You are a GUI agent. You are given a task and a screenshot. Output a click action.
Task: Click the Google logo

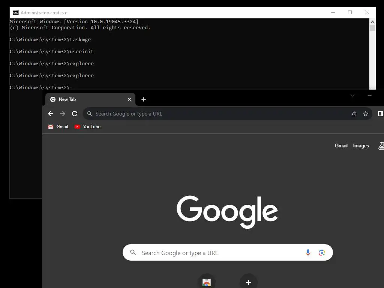coord(227,211)
